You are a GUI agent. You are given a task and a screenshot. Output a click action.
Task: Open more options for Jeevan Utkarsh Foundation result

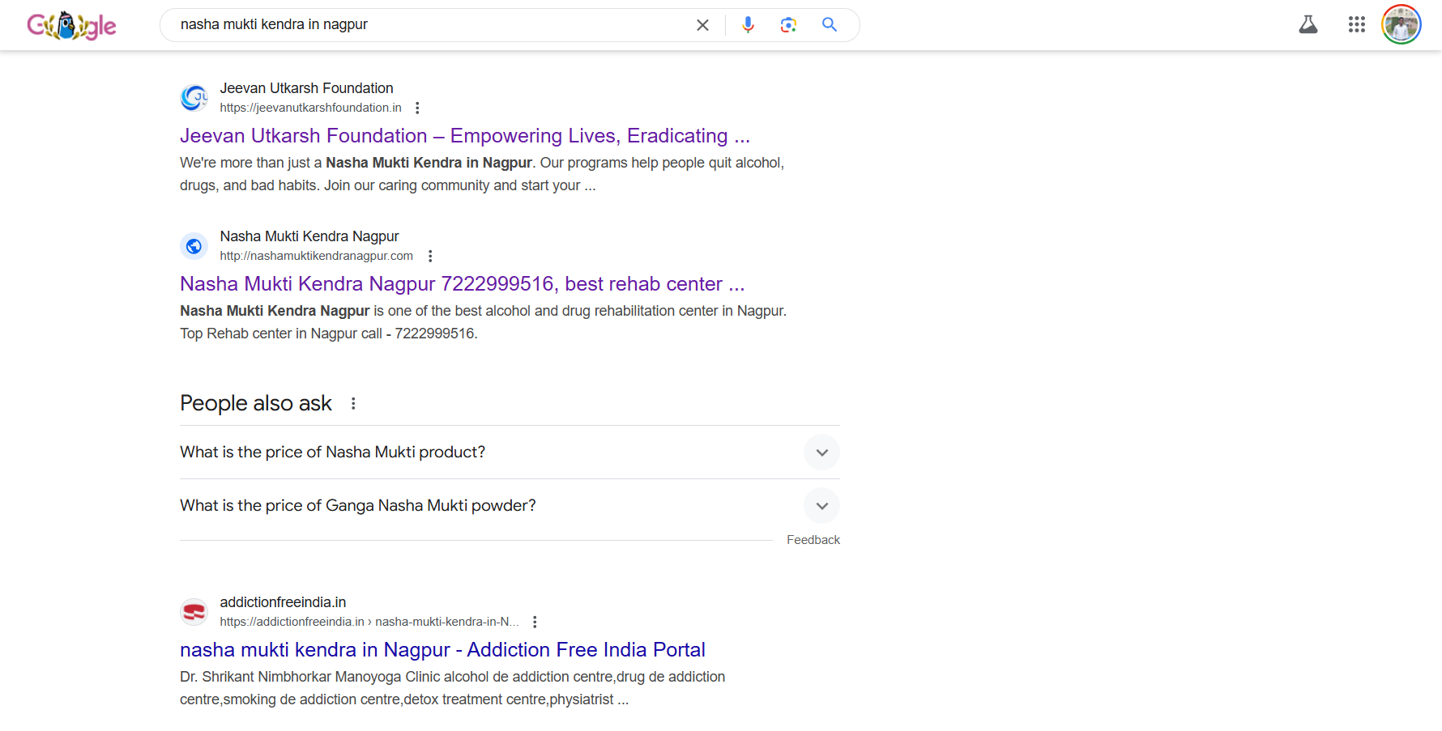pyautogui.click(x=417, y=108)
